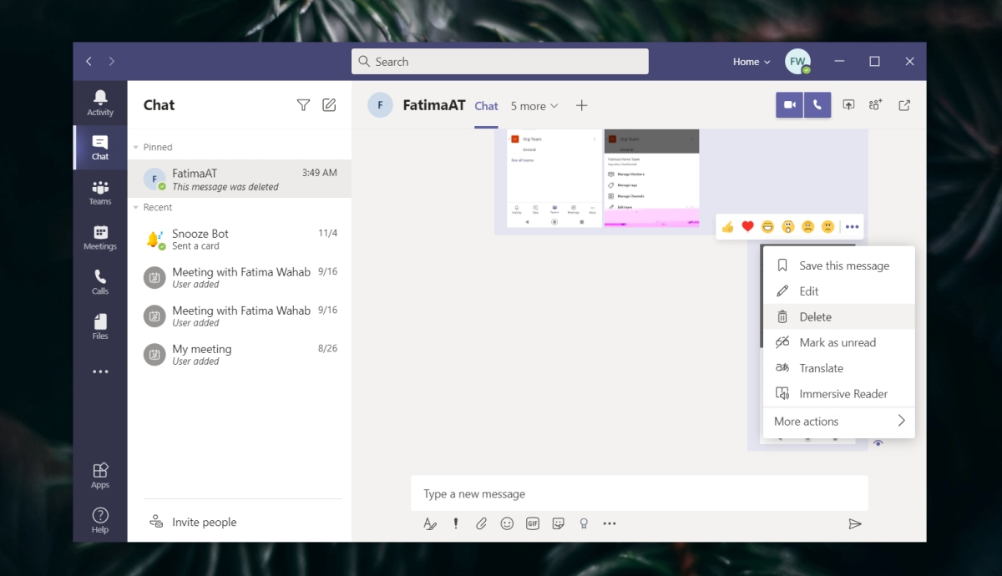Viewport: 1002px width, 576px height.
Task: Open the FW profile avatar
Action: [x=797, y=62]
